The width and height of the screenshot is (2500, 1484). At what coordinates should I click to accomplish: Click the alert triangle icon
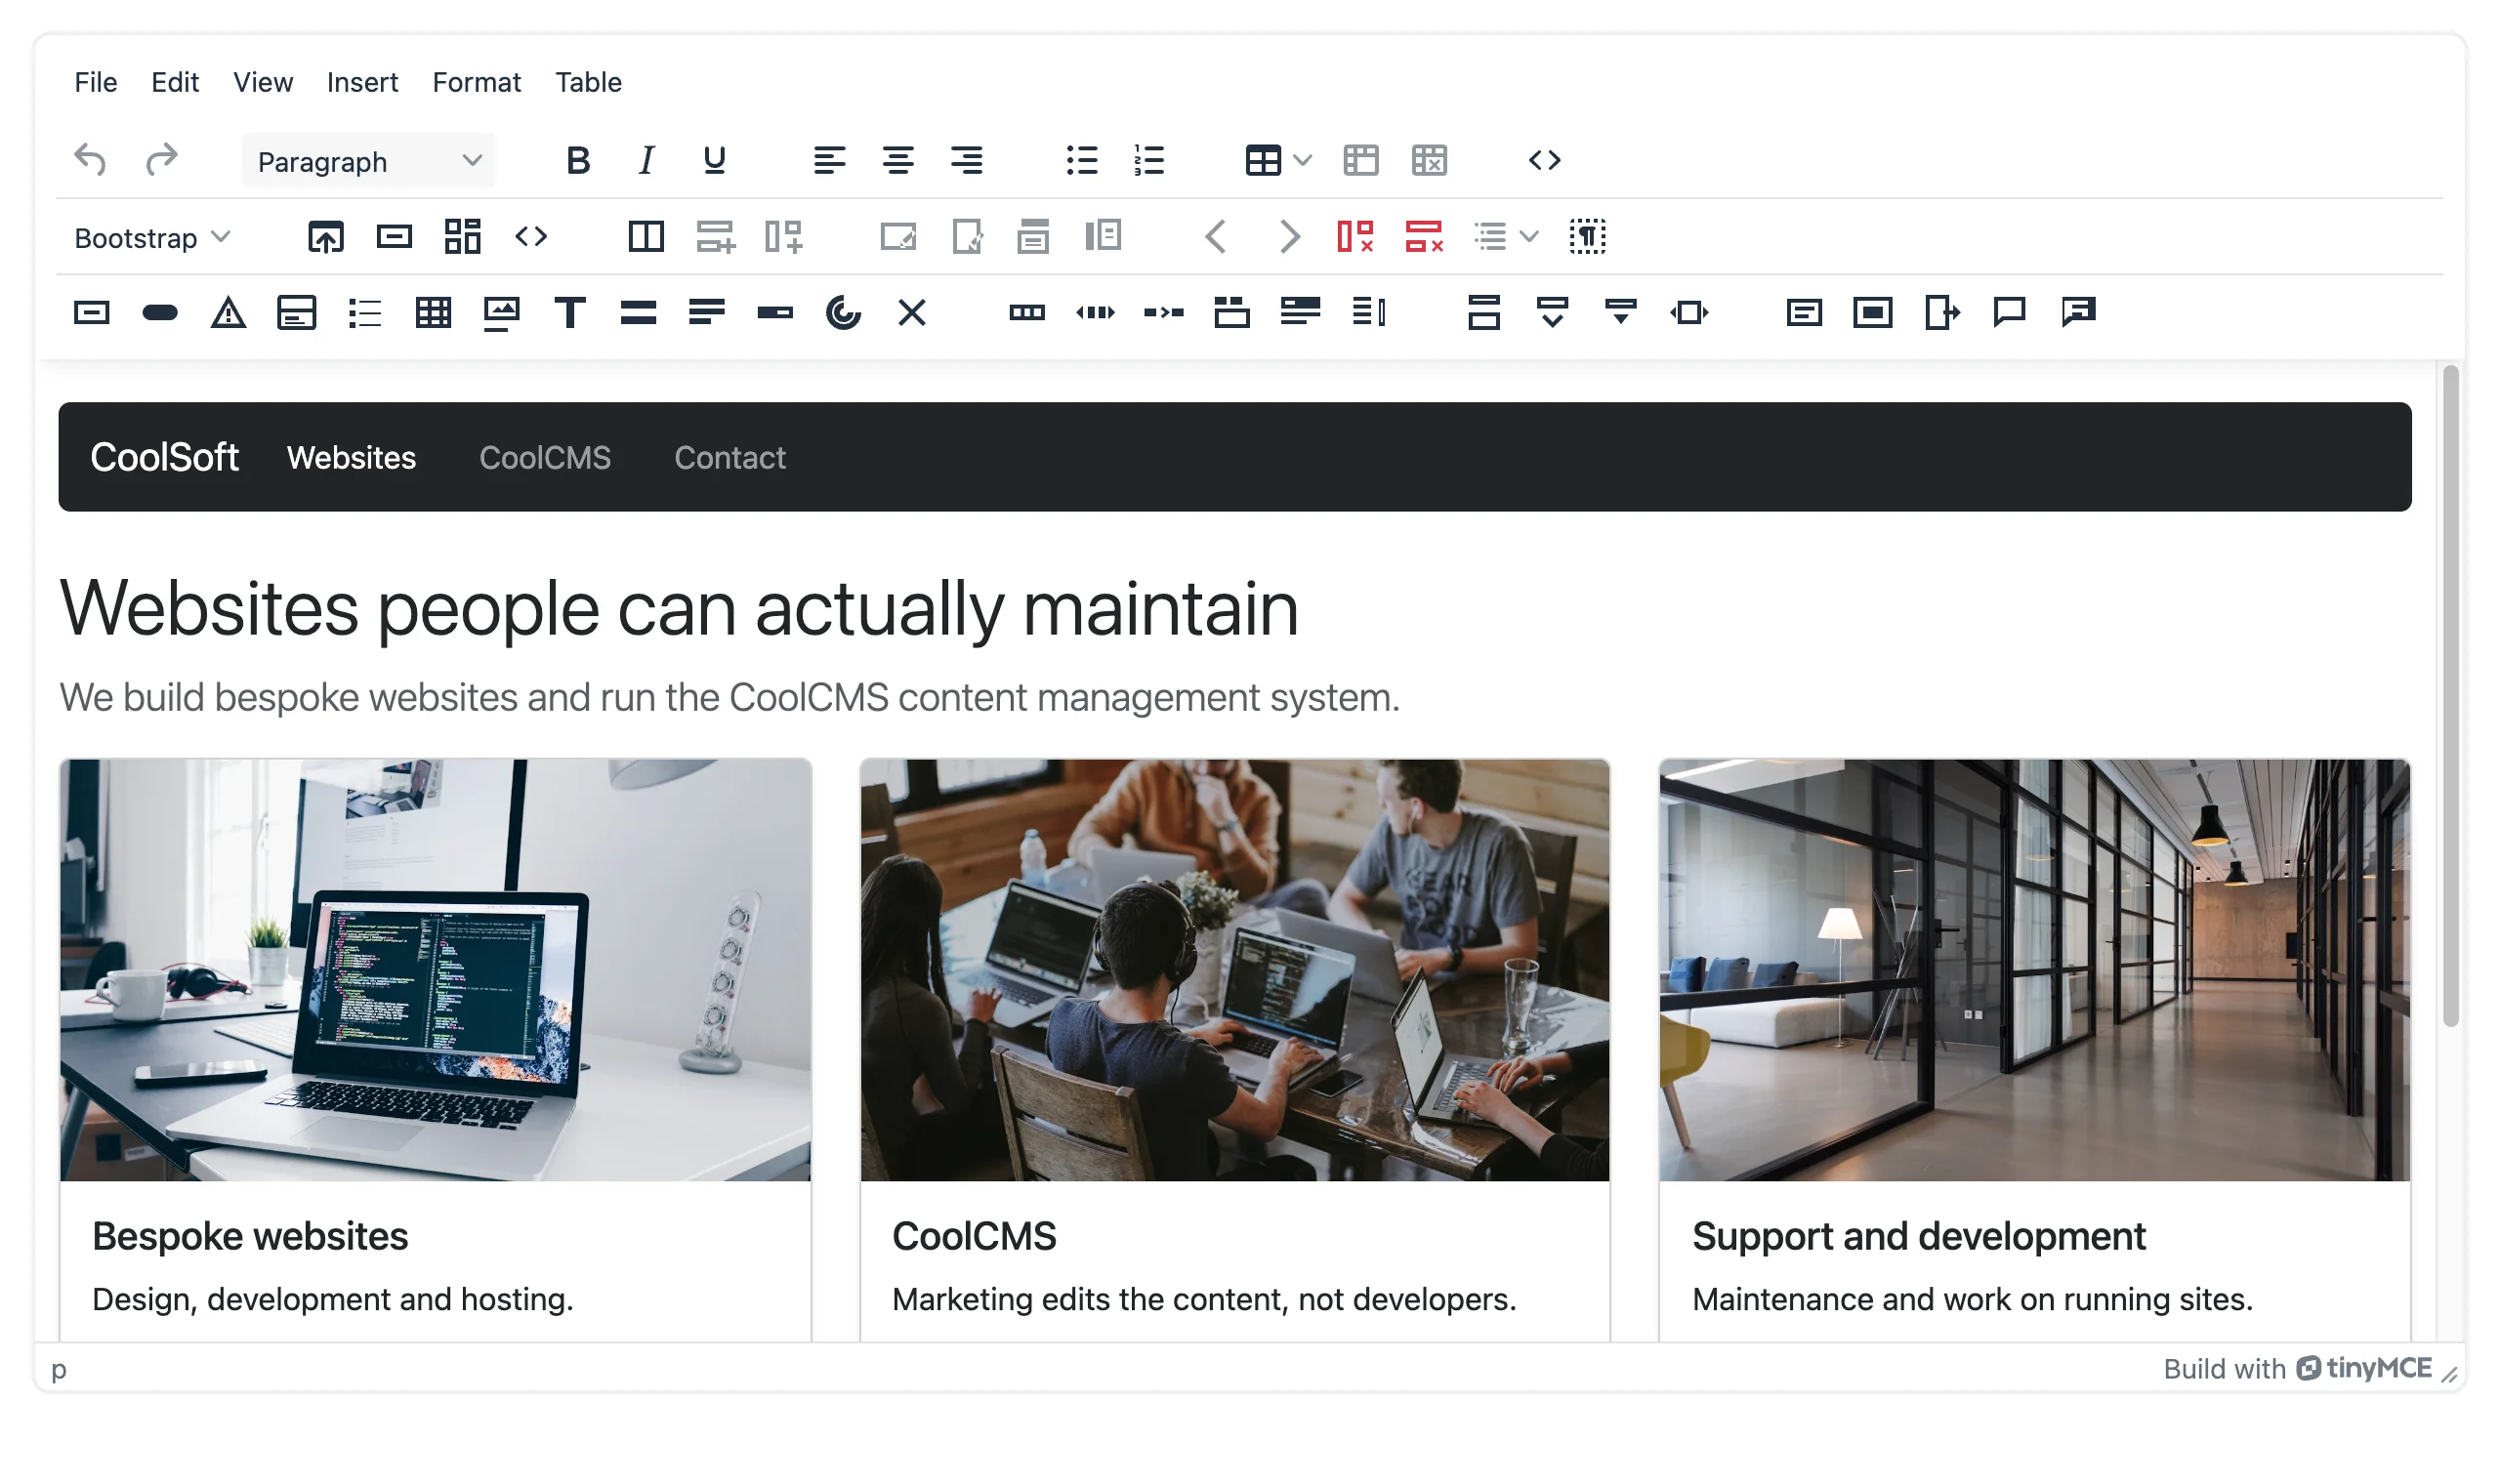pos(228,313)
